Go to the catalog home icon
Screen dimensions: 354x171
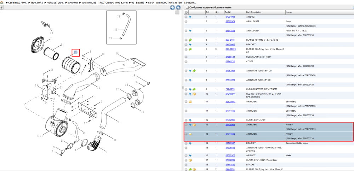[x=2, y=2]
